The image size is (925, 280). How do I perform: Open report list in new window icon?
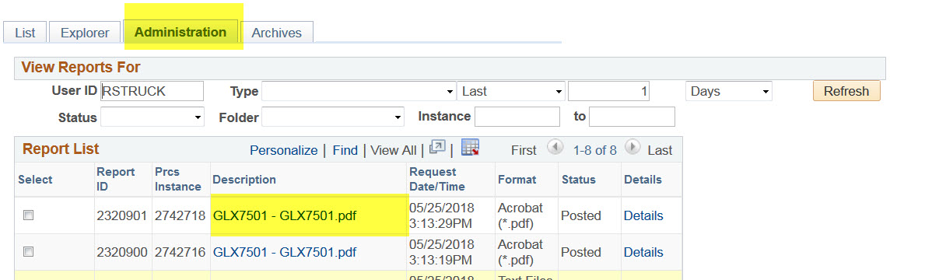pos(437,148)
